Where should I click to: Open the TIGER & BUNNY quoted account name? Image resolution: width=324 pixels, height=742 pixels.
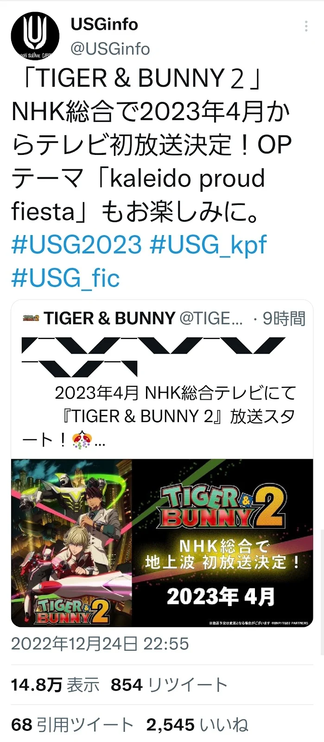pyautogui.click(x=109, y=319)
